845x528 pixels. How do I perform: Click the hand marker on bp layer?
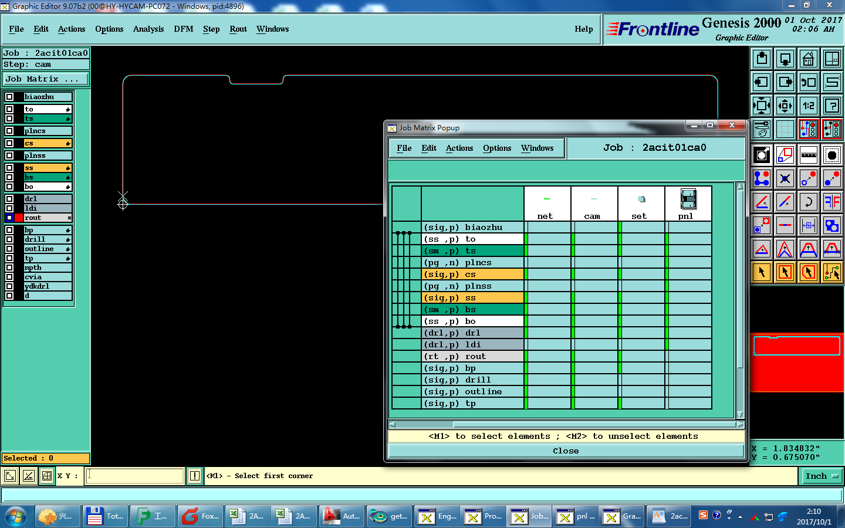tap(68, 230)
